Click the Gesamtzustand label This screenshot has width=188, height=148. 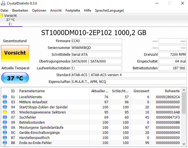(15, 41)
